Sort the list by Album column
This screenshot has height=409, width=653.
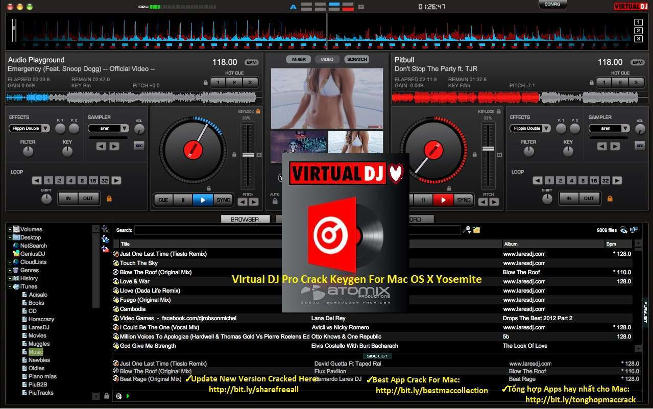pos(553,244)
